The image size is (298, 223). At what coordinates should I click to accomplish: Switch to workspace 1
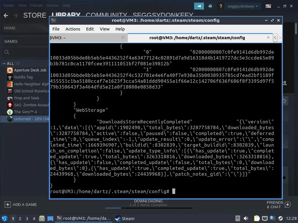(x=13, y=219)
